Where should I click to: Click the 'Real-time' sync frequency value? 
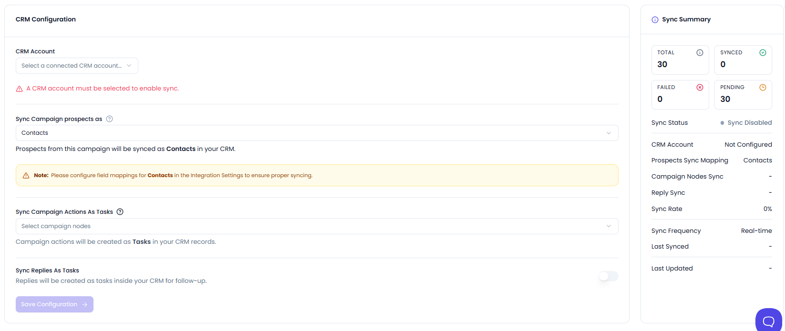756,231
